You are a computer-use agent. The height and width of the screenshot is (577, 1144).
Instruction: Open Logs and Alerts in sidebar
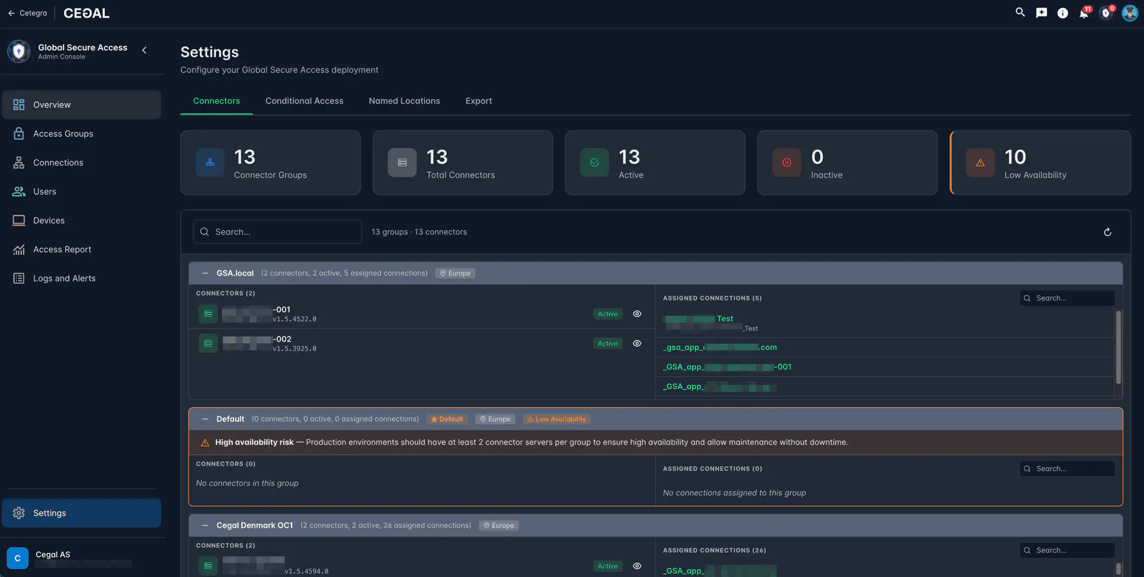pos(81,278)
